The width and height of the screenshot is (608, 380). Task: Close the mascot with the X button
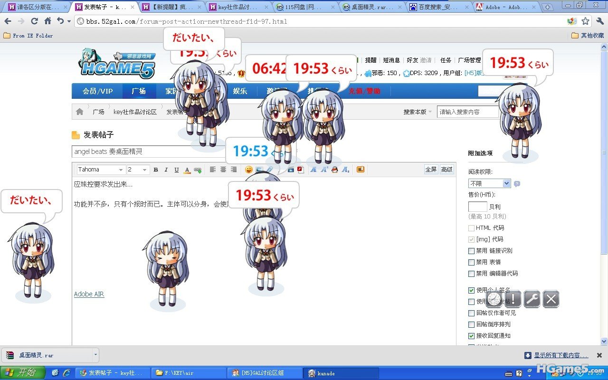click(551, 299)
